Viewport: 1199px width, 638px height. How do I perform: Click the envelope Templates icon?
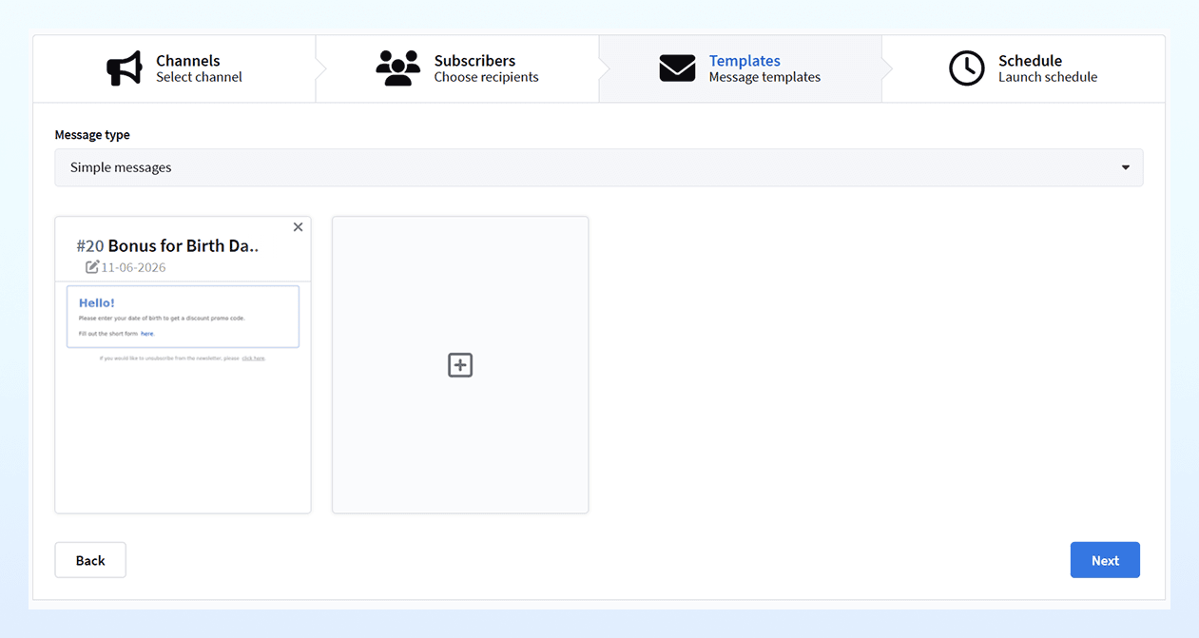pos(677,68)
